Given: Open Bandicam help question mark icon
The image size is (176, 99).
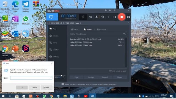Looking at the screenshot, I should (114, 10).
